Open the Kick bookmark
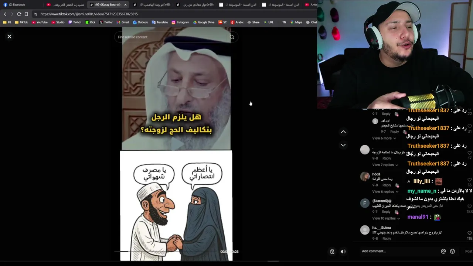This screenshot has width=473, height=266. click(90, 22)
